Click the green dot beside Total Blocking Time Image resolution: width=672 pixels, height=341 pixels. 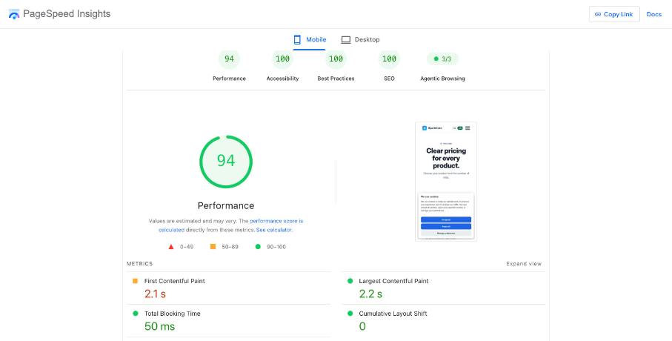pyautogui.click(x=136, y=314)
